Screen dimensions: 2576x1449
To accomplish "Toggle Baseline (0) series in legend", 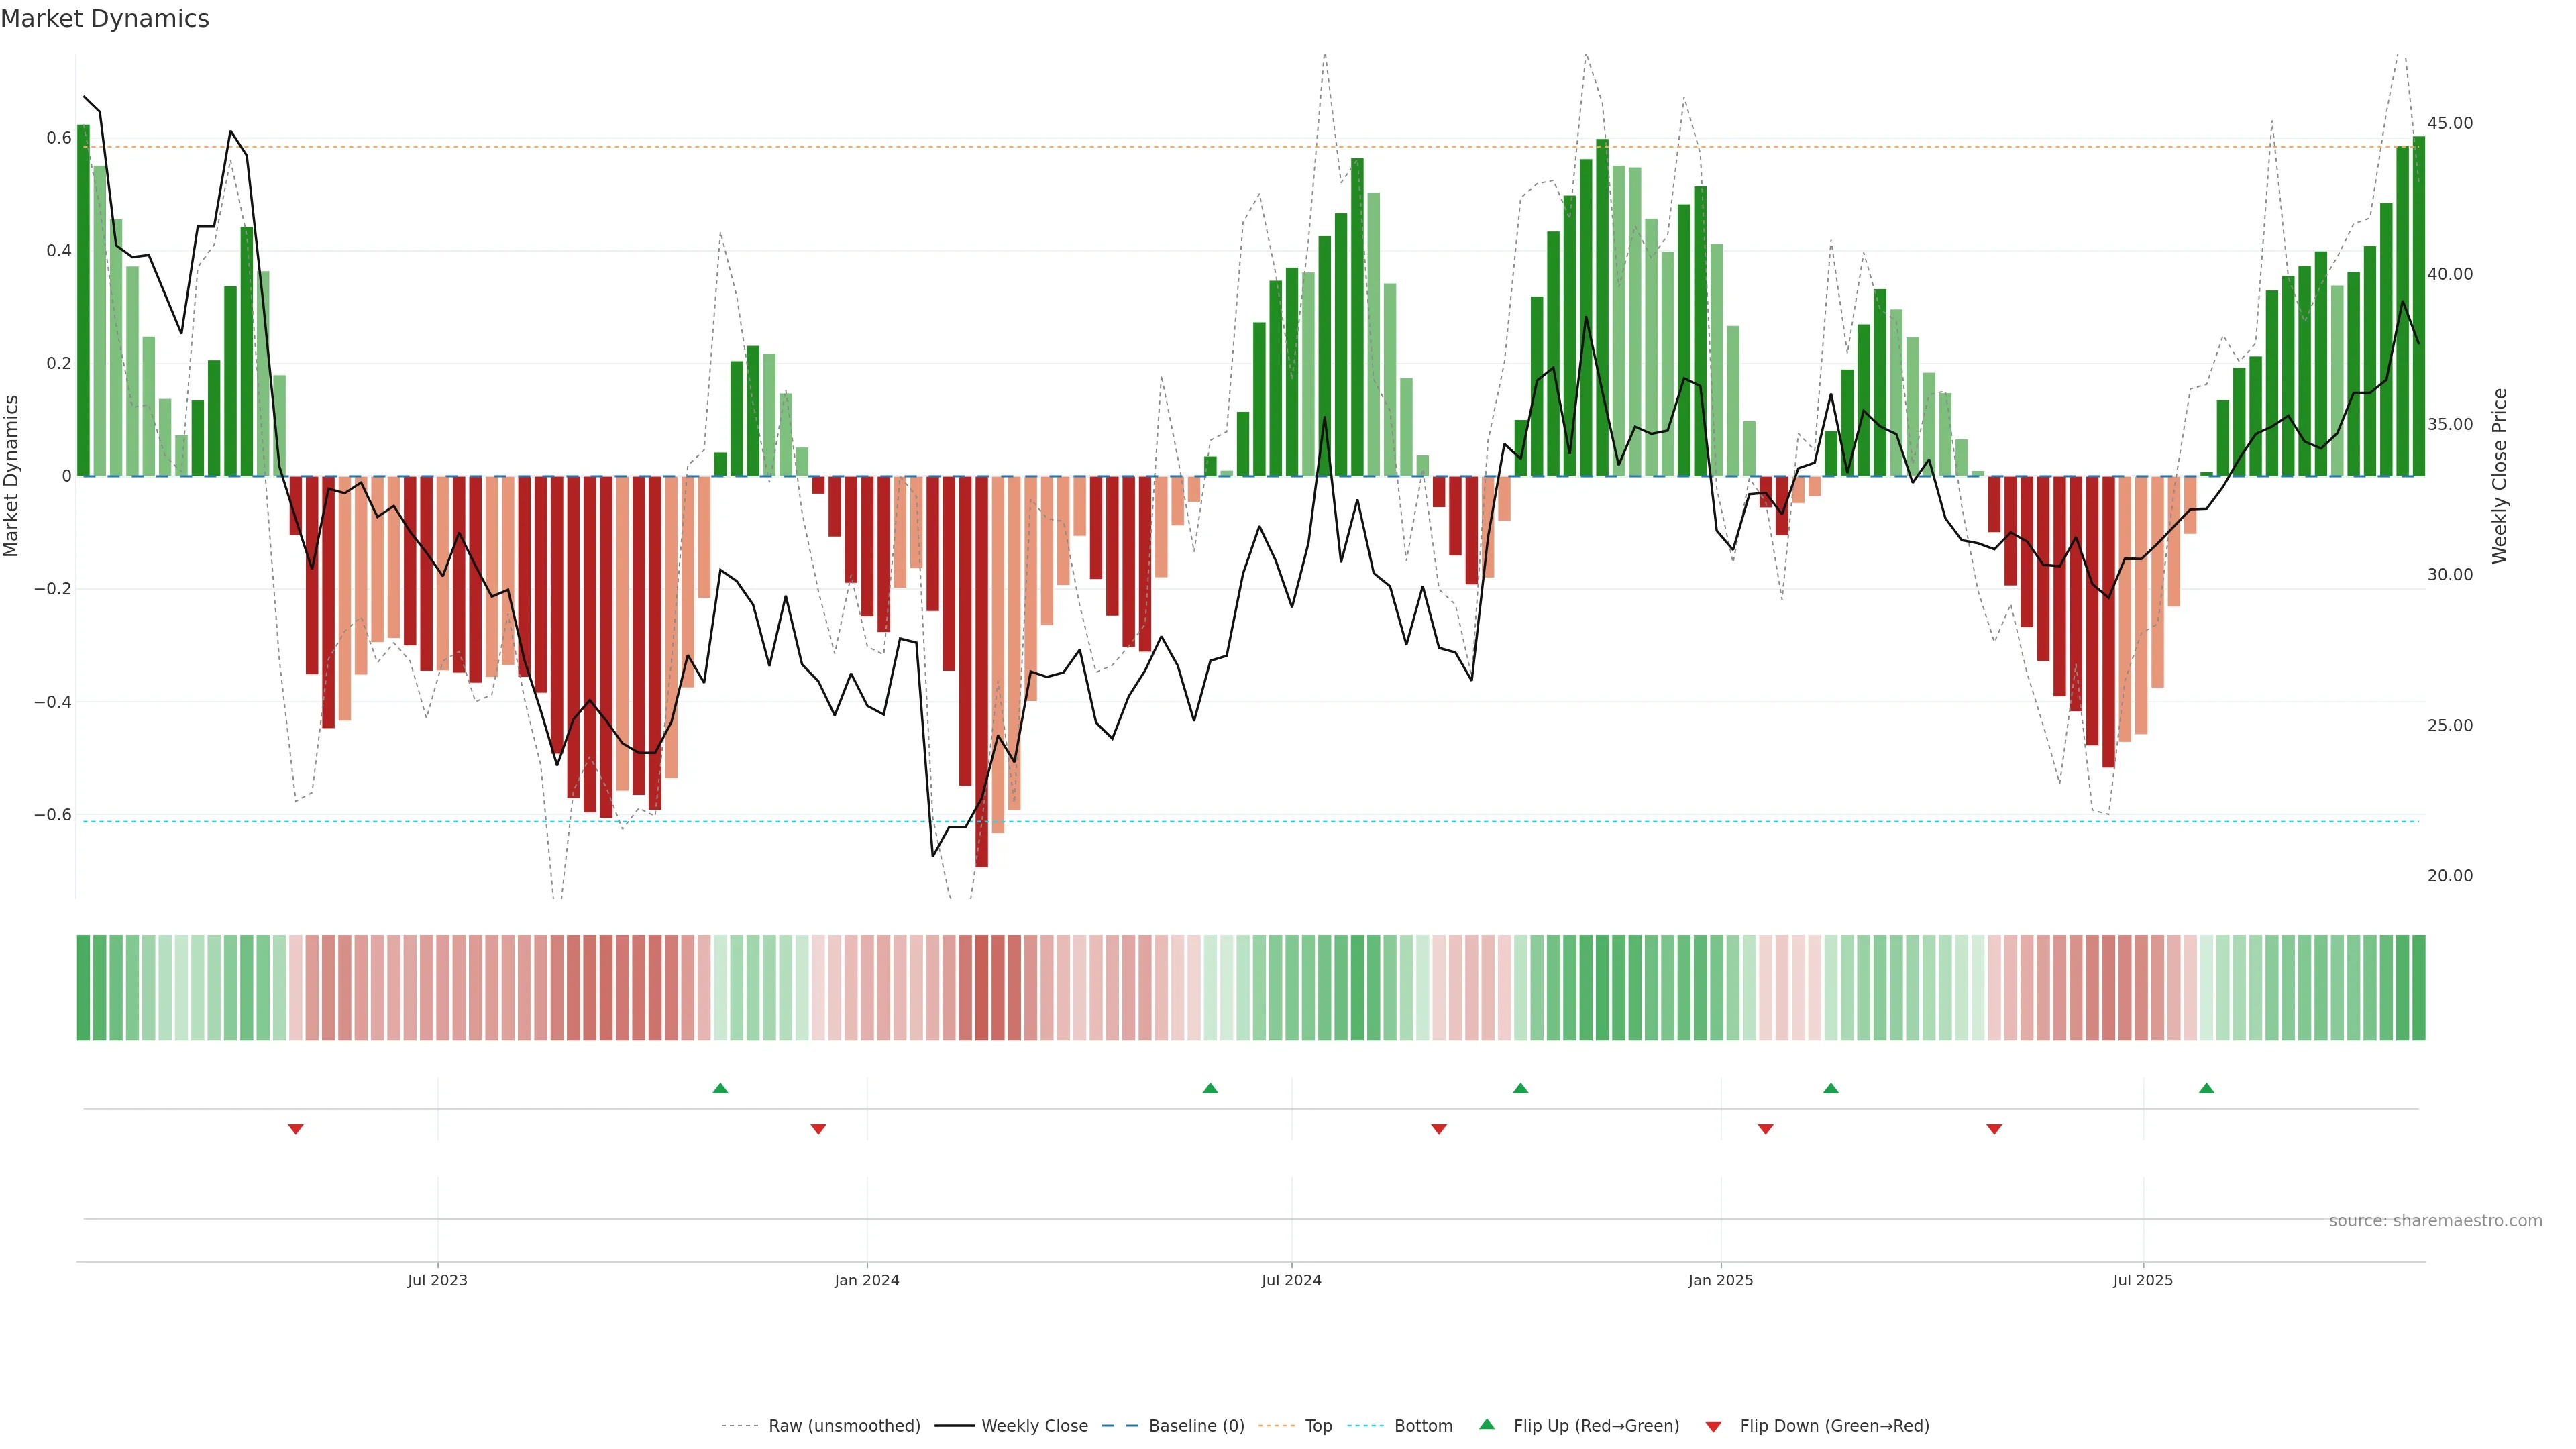I will pos(1196,1426).
